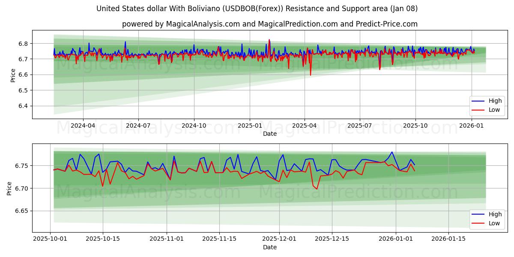This screenshot has width=514, height=257.
Task: Select the 2025-10-15 tick on the bottom date axis
Action: pos(102,239)
